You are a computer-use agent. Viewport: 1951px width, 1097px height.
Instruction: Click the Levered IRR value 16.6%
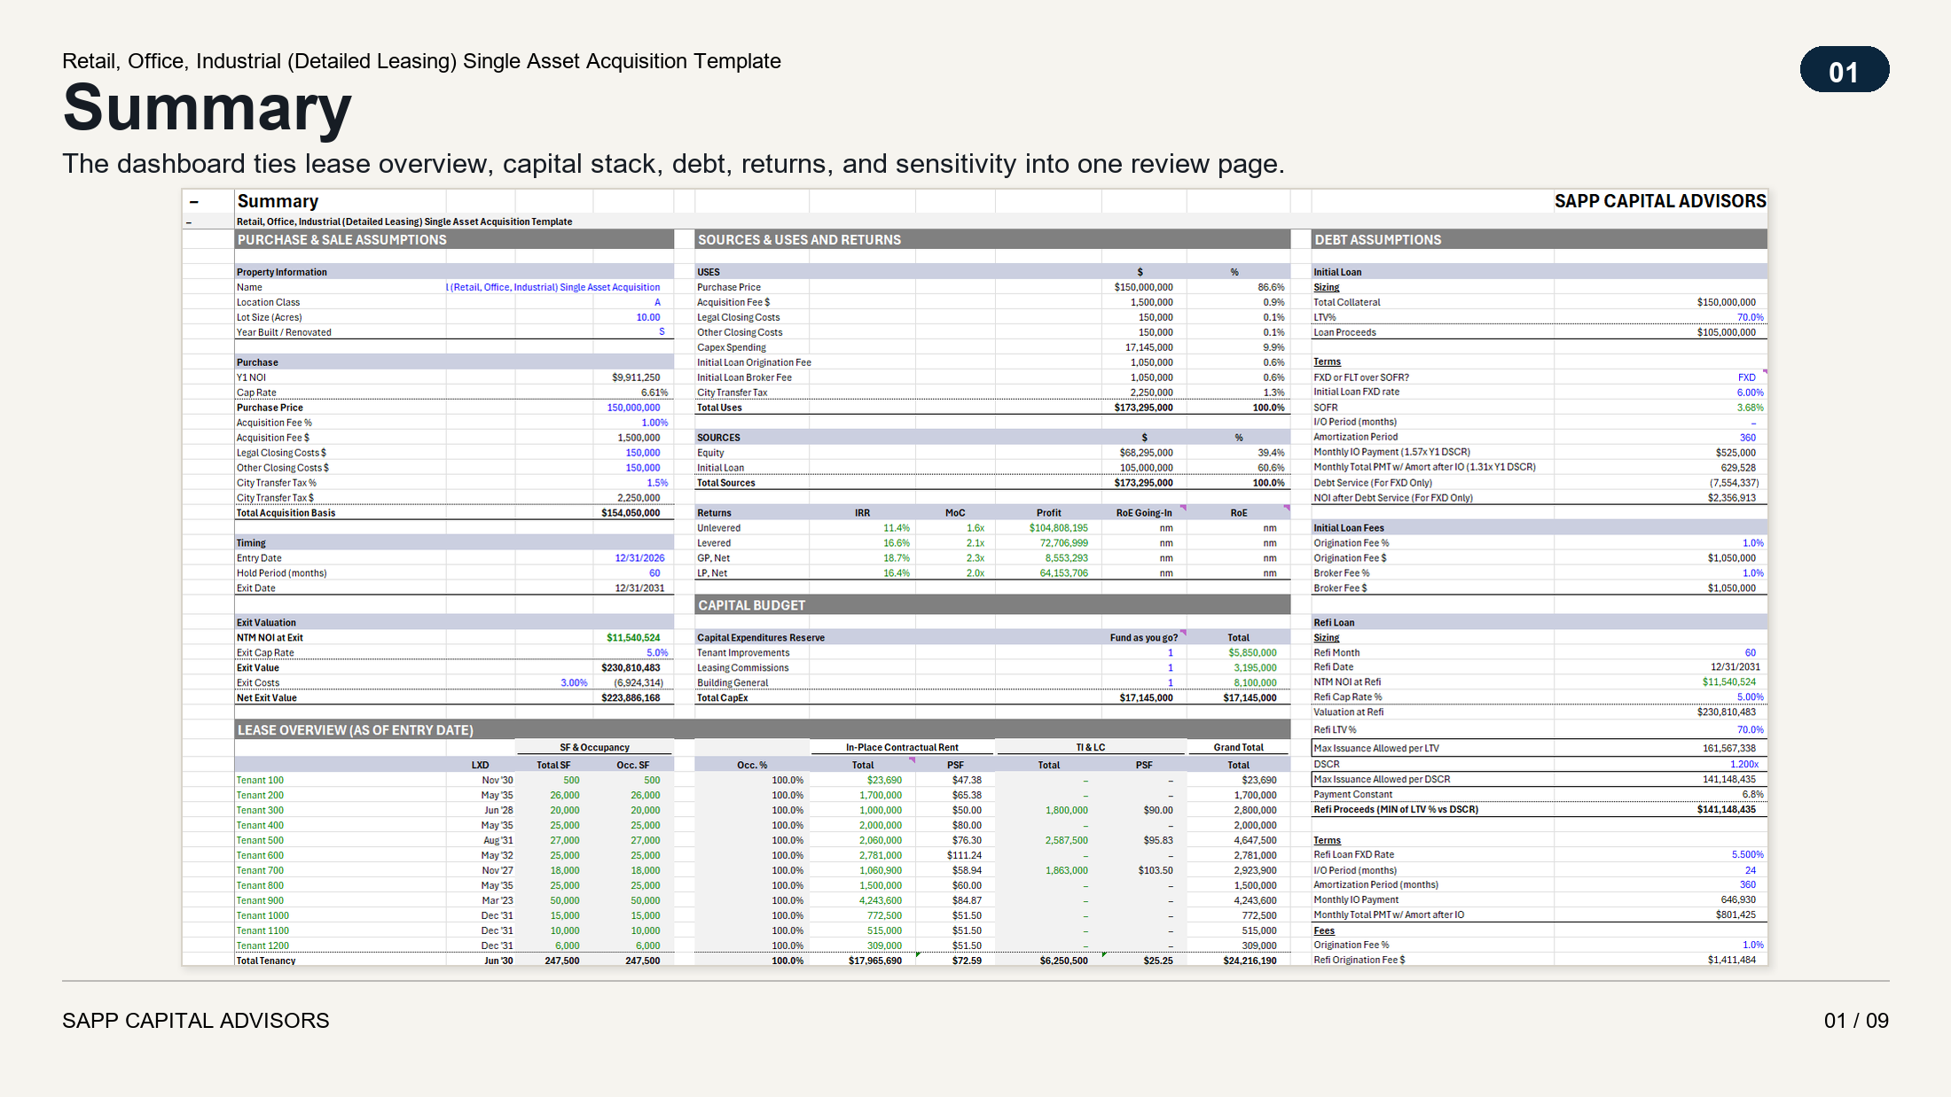897,543
